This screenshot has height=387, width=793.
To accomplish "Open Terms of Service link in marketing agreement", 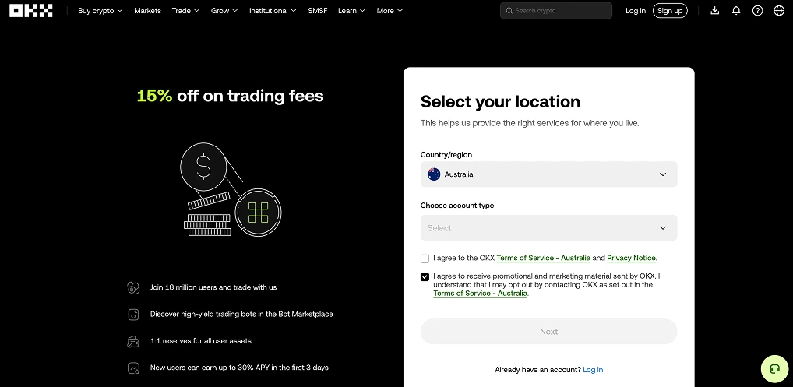I will pos(481,294).
